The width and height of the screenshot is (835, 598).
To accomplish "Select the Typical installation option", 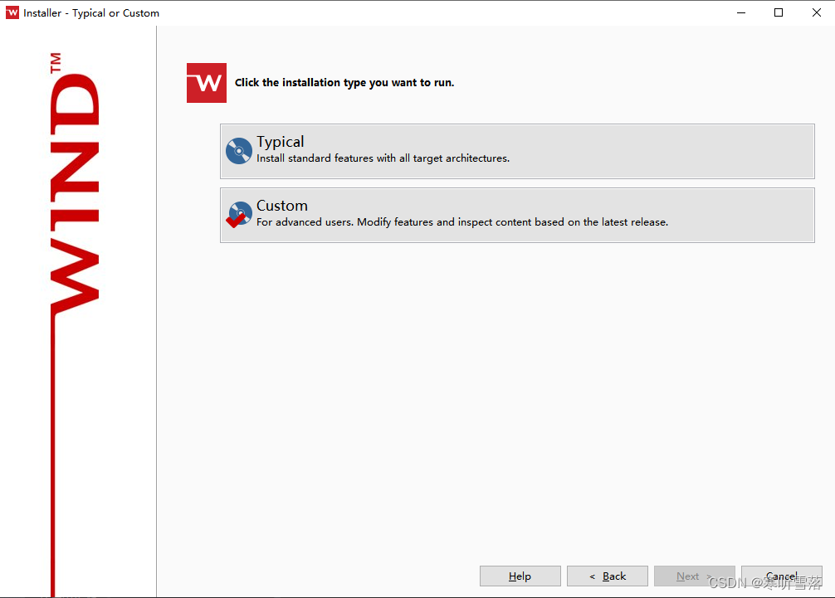I will point(516,149).
